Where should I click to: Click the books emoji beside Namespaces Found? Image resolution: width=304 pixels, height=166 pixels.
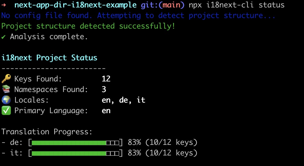point(6,90)
